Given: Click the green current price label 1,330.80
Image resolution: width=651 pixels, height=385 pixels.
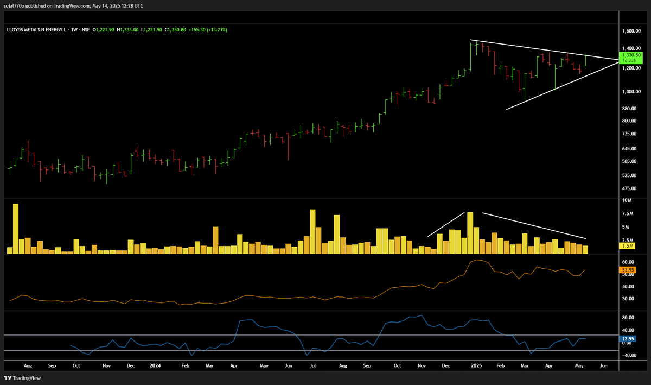Looking at the screenshot, I should pos(631,54).
